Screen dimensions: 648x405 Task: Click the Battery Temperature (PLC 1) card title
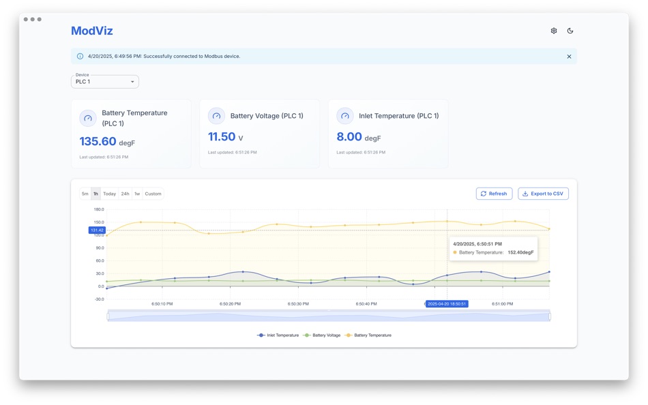(135, 118)
